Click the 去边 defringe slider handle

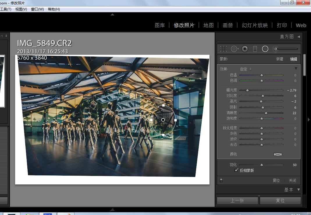pos(262,145)
